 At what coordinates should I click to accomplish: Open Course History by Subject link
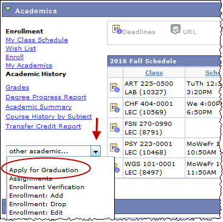(x=49, y=116)
